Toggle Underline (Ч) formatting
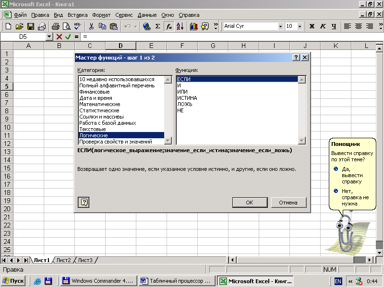 [334, 26]
